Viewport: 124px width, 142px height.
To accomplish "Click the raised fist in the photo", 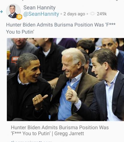I will (72, 95).
